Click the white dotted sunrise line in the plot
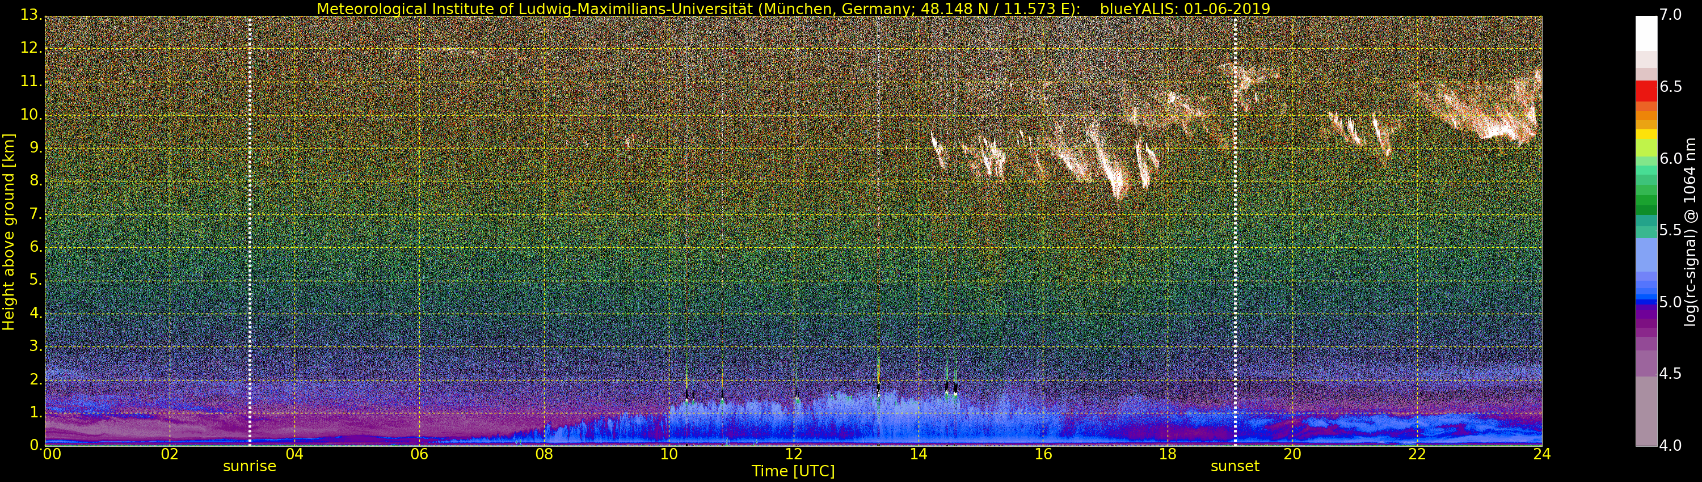 tap(250, 231)
